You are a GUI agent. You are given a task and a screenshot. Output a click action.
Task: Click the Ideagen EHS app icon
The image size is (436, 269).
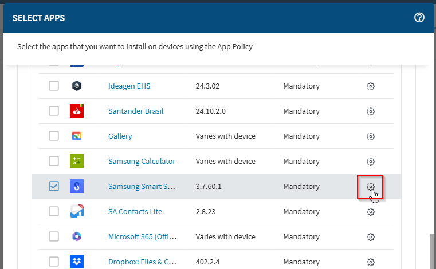(77, 86)
